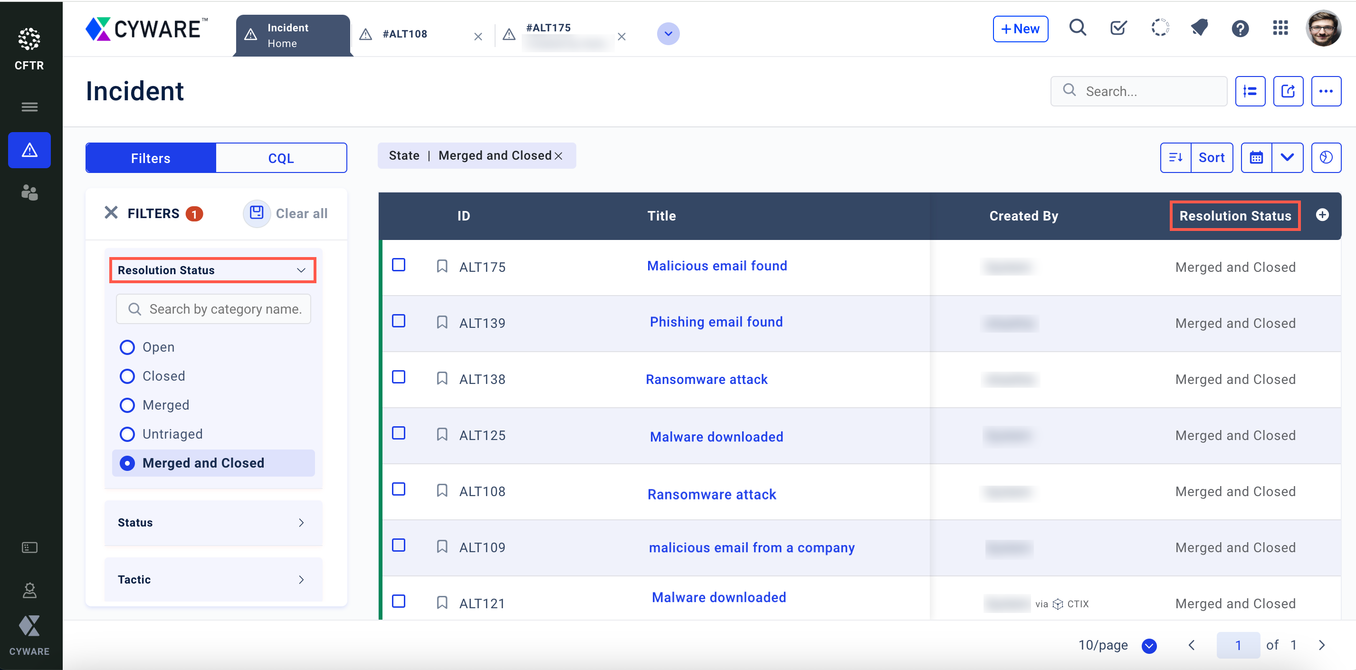Open the hamburger menu in sidebar
1356x670 pixels.
(29, 107)
